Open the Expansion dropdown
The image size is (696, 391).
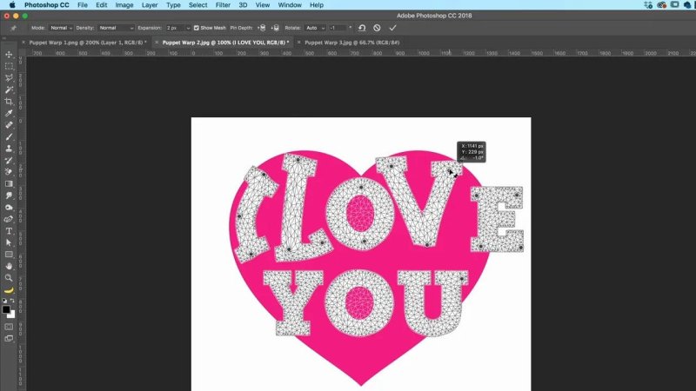(x=177, y=28)
